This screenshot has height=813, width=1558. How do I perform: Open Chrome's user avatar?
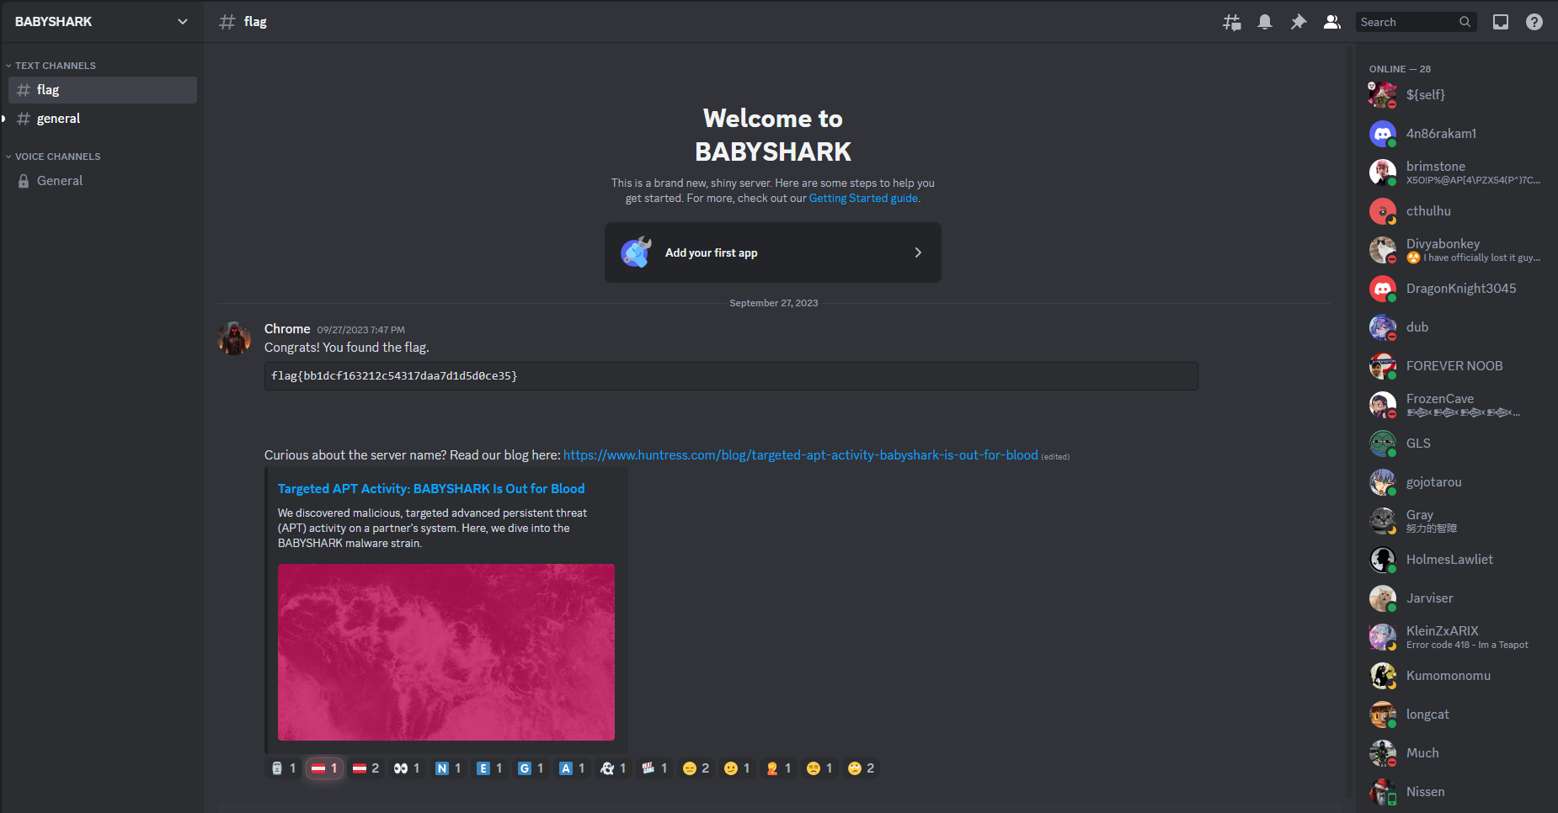coord(234,338)
